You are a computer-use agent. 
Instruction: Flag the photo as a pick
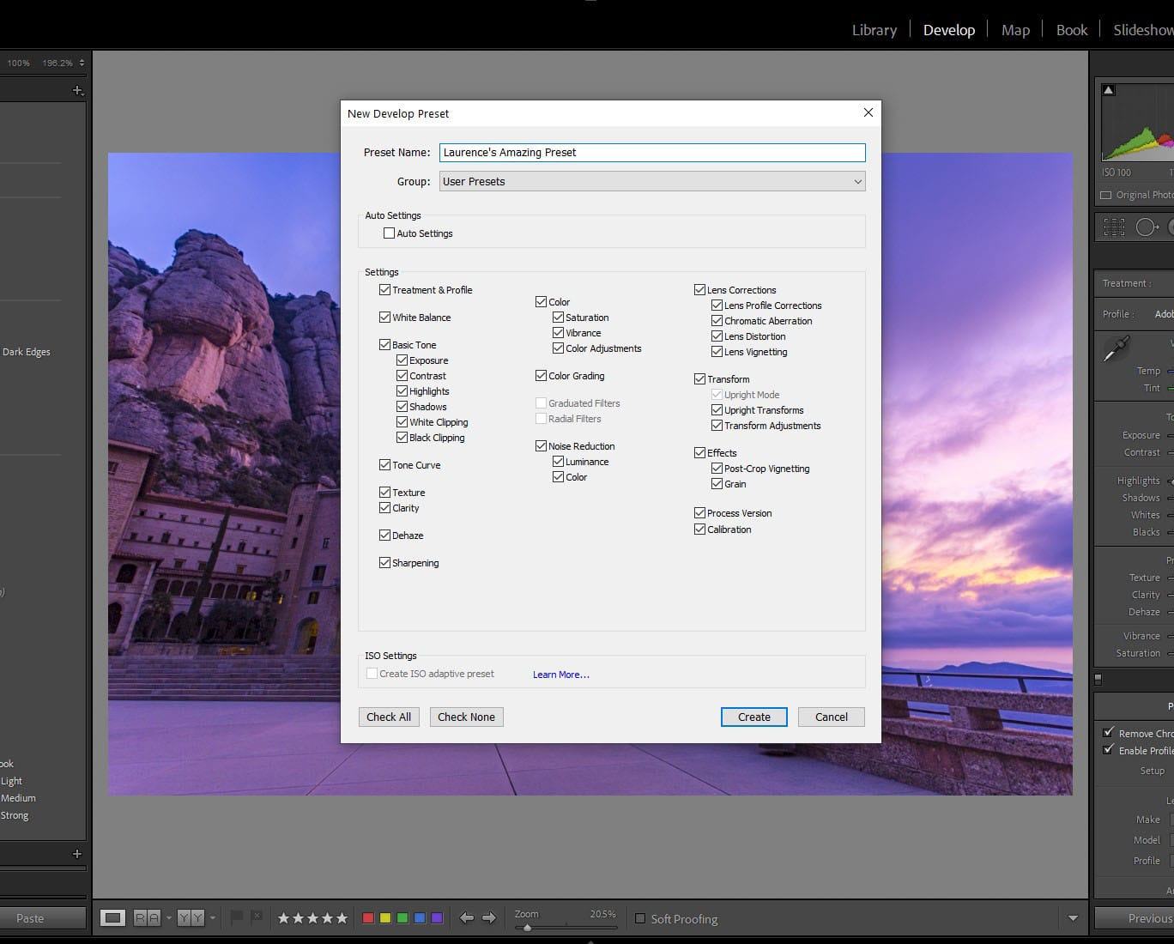[x=238, y=917]
